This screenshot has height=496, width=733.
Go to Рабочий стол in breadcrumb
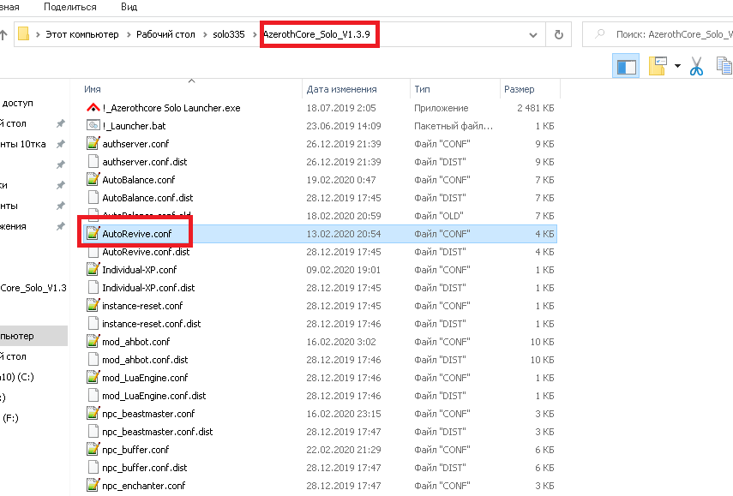tap(165, 34)
